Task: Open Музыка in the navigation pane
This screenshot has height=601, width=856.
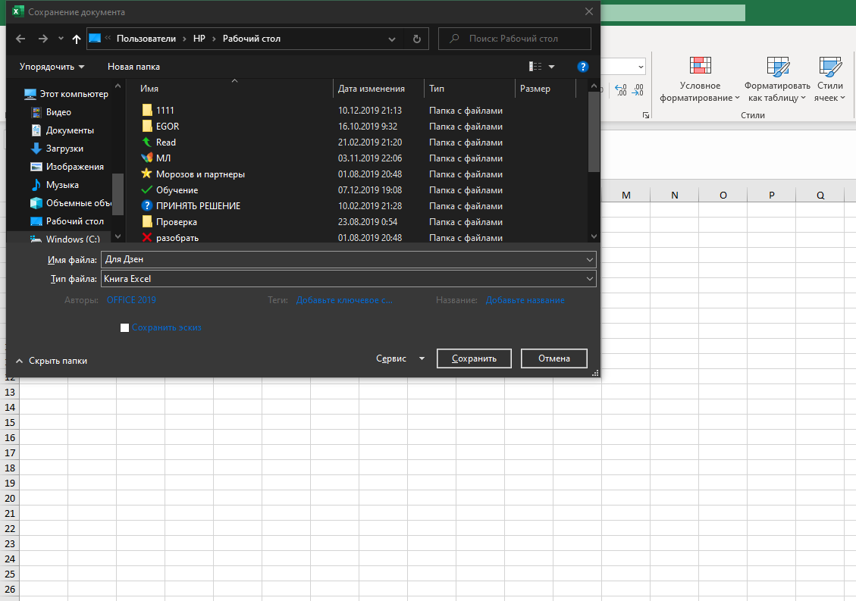Action: (55, 185)
